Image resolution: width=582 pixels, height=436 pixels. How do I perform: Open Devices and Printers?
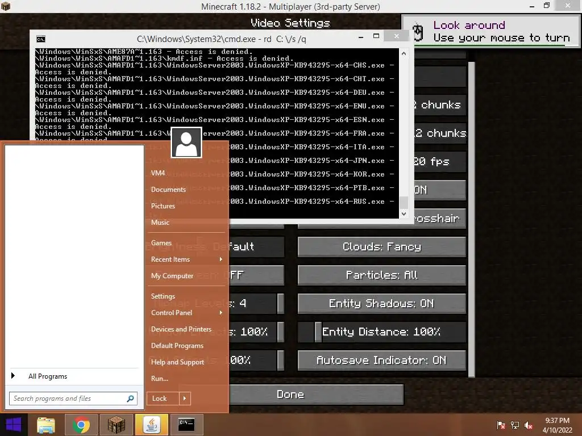[181, 329]
